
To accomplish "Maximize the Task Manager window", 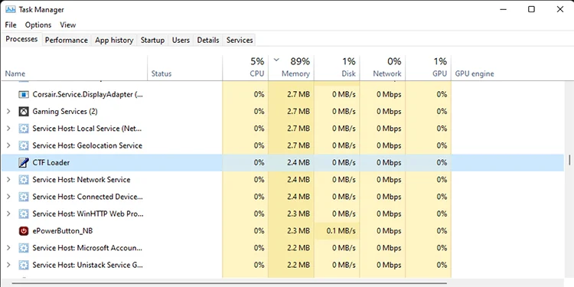I will pyautogui.click(x=532, y=9).
